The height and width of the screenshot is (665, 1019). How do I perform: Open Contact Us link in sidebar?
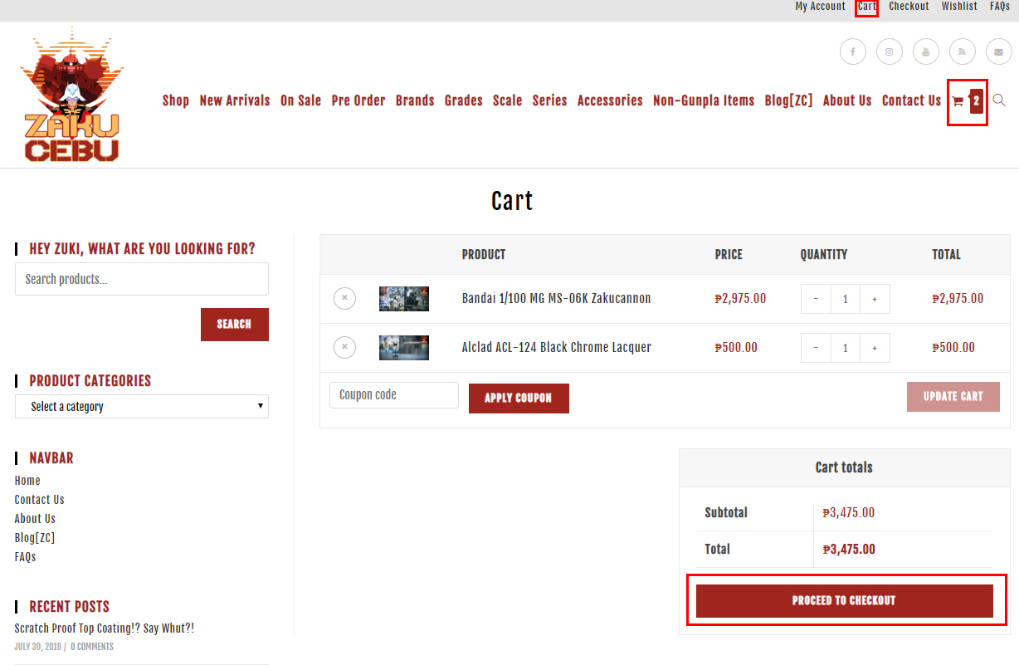click(x=39, y=500)
